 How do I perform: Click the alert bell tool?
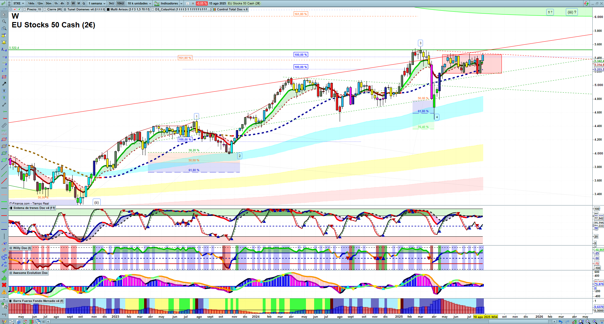[x=4, y=42]
